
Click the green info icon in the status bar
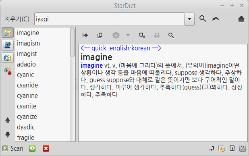click(x=32, y=148)
